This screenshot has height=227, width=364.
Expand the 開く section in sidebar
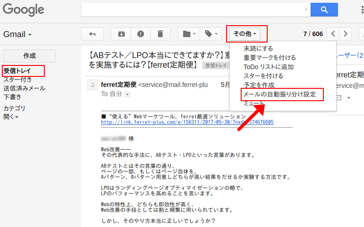pos(11,117)
